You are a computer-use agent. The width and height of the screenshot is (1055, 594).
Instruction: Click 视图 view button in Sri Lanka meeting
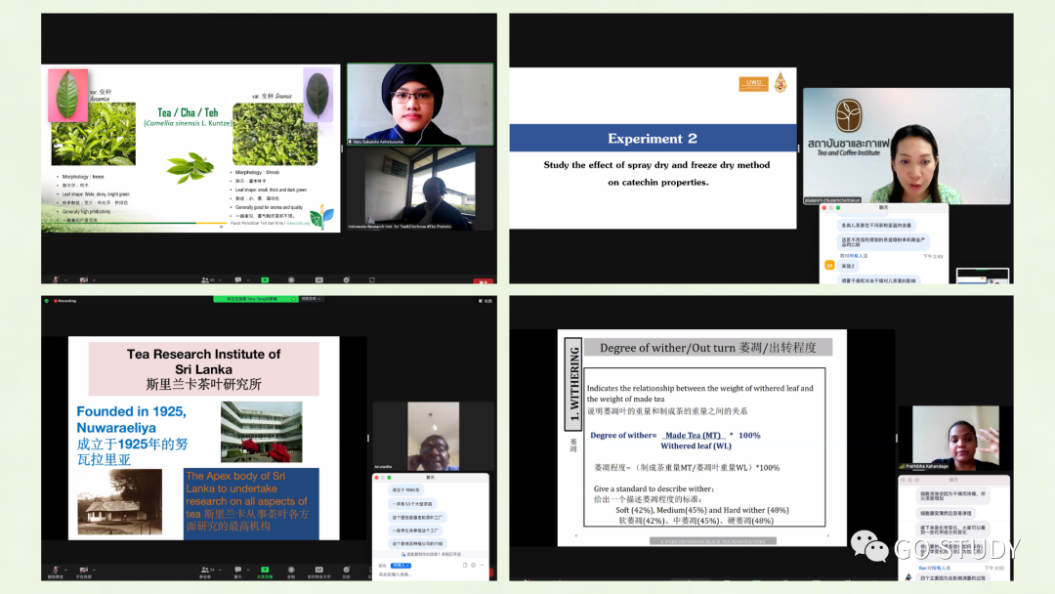point(485,301)
